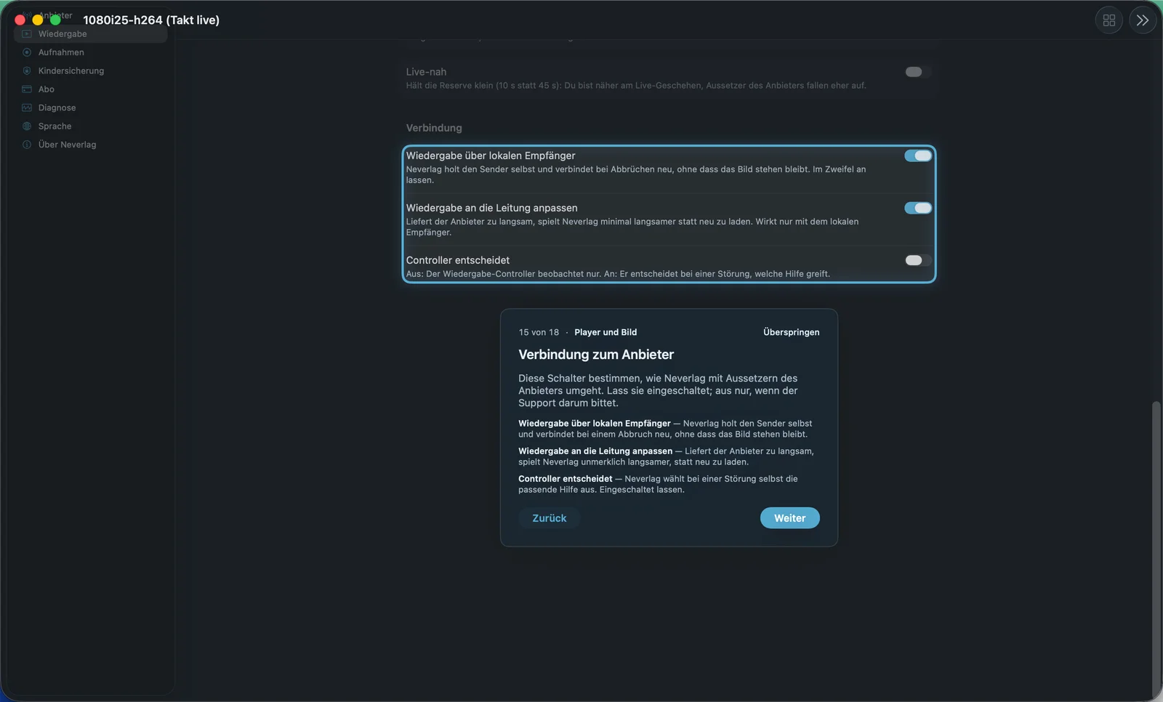Continue the tour with Weiter
The height and width of the screenshot is (702, 1163).
click(789, 518)
